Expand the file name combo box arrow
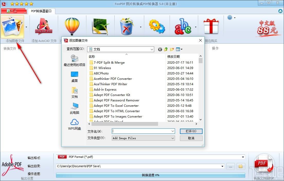 click(x=173, y=131)
